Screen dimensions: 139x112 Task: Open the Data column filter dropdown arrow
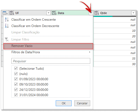coord(91,13)
